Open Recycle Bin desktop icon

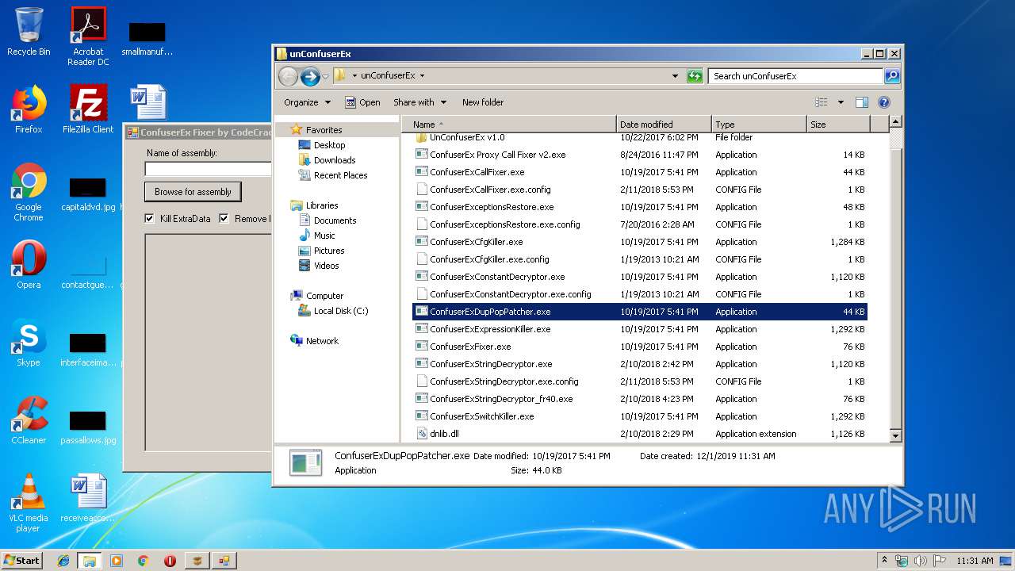click(x=29, y=32)
